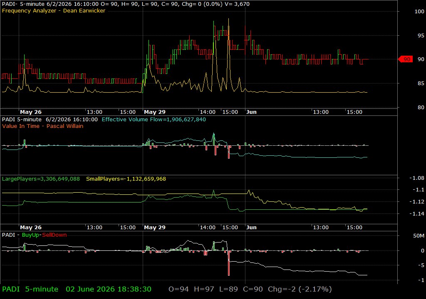The height and width of the screenshot is (299, 426).
Task: Click the C=90 value in the status bar
Action: (x=253, y=289)
